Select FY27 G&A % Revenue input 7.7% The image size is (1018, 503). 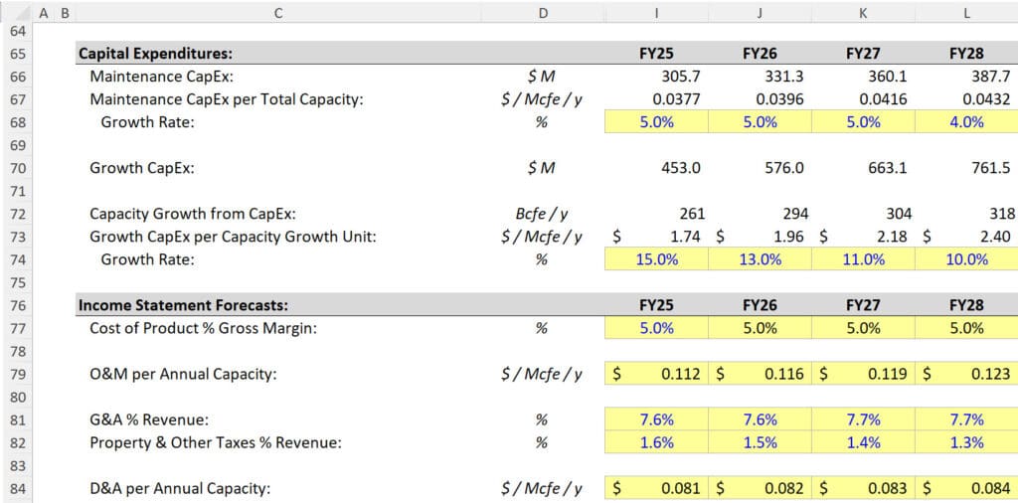coord(863,419)
